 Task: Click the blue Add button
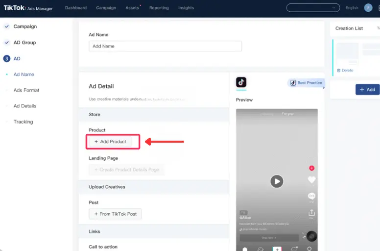pos(367,90)
